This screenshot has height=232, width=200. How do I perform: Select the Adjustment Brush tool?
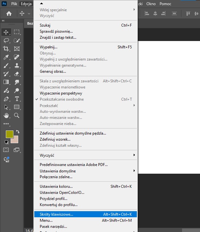coord(6,90)
